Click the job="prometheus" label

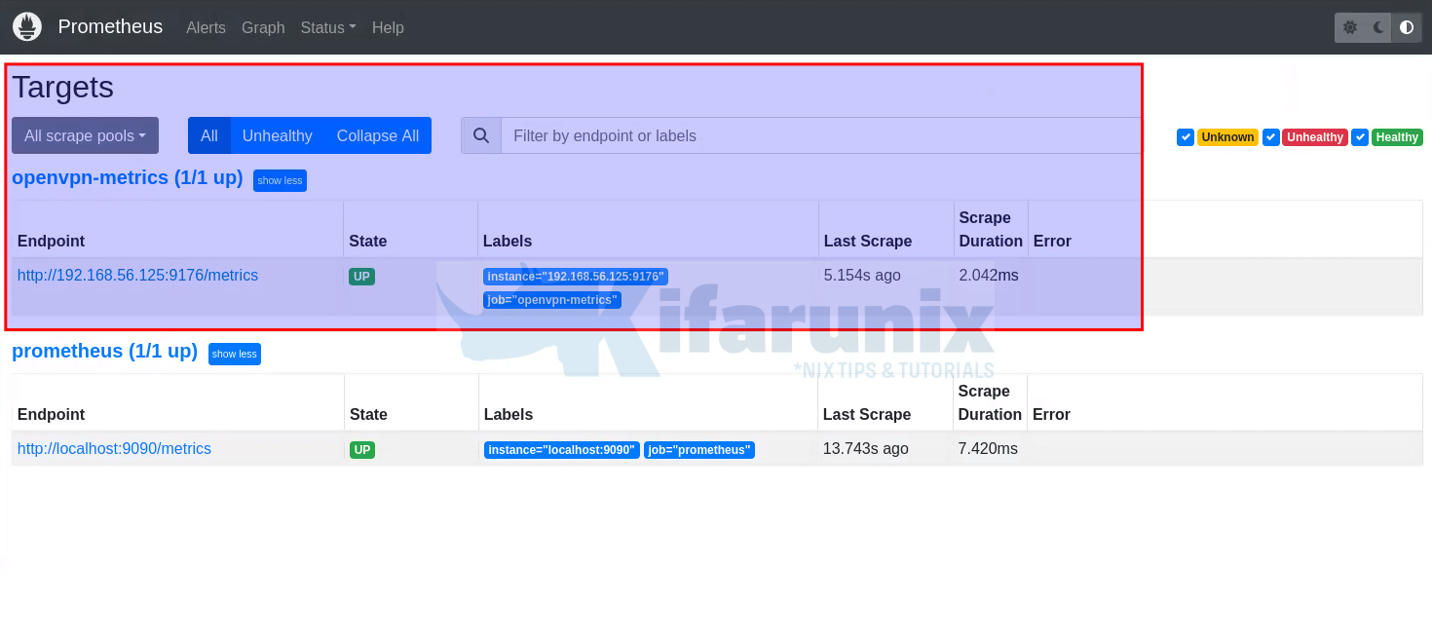coord(699,450)
